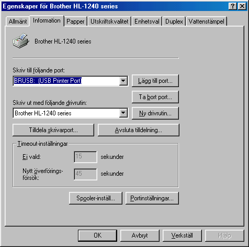
Task: Click the Ta bort port button
Action: pyautogui.click(x=155, y=97)
